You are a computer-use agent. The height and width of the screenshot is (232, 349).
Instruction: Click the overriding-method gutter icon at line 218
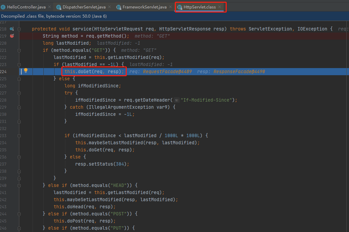tap(12, 29)
